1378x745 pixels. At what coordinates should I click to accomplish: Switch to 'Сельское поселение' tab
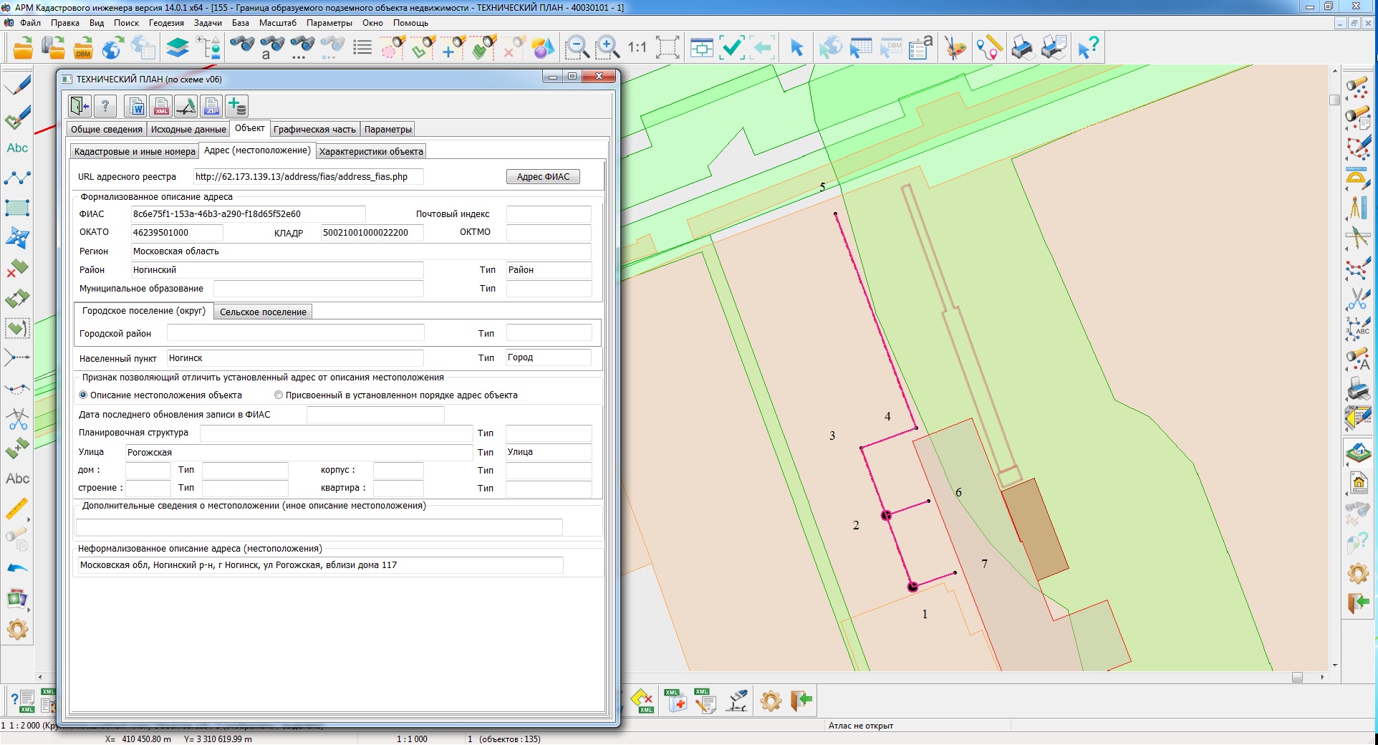[263, 312]
